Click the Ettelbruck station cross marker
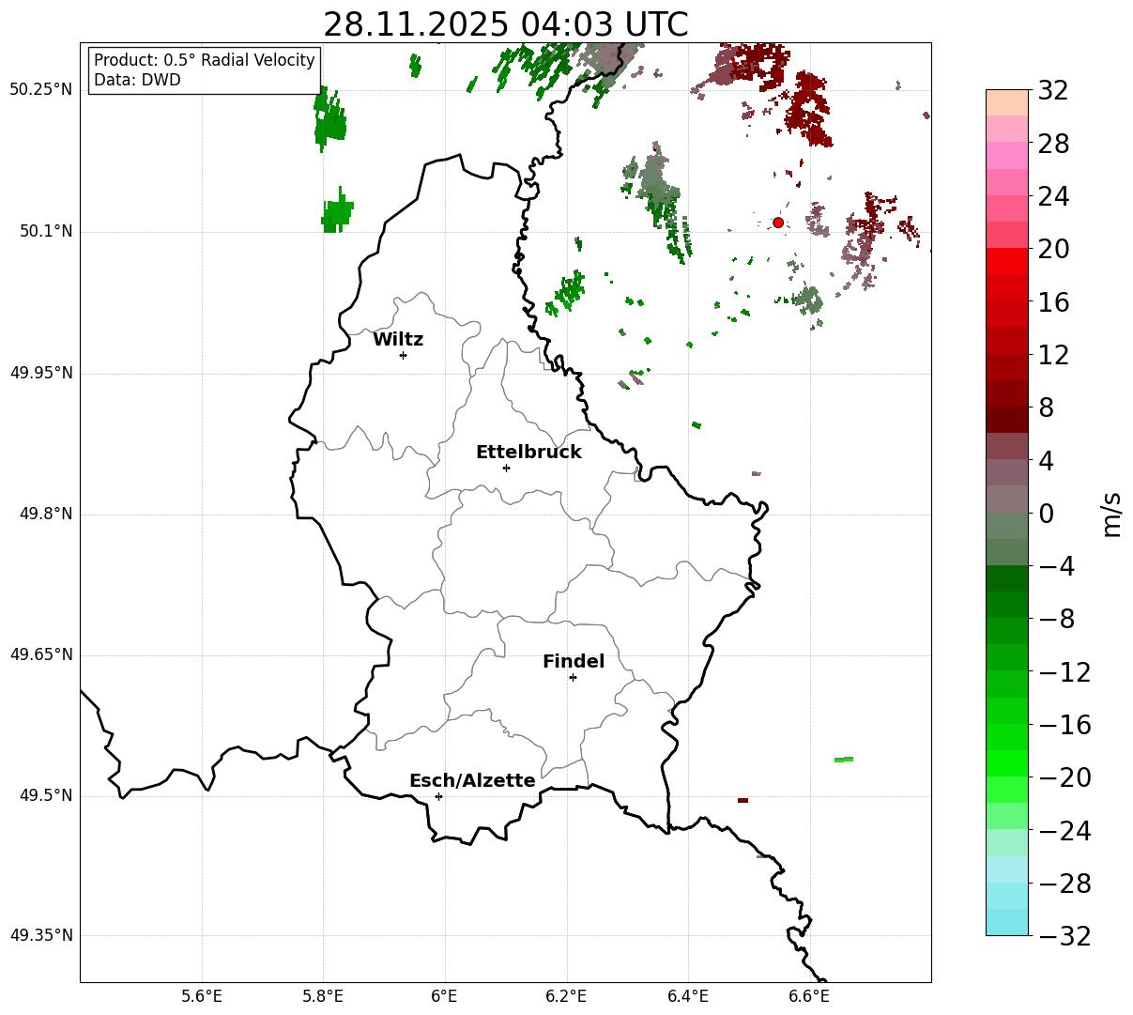1133x1015 pixels. [x=506, y=468]
